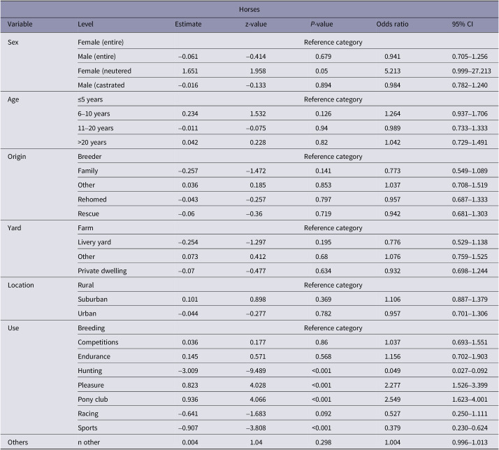Click the Female (neutered odds ratio 5.213
The height and width of the screenshot is (450, 499).
[392, 71]
